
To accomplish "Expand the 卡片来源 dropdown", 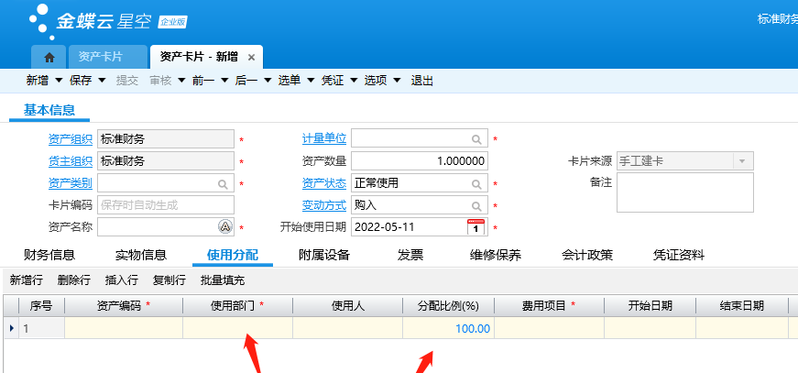I will pos(740,161).
